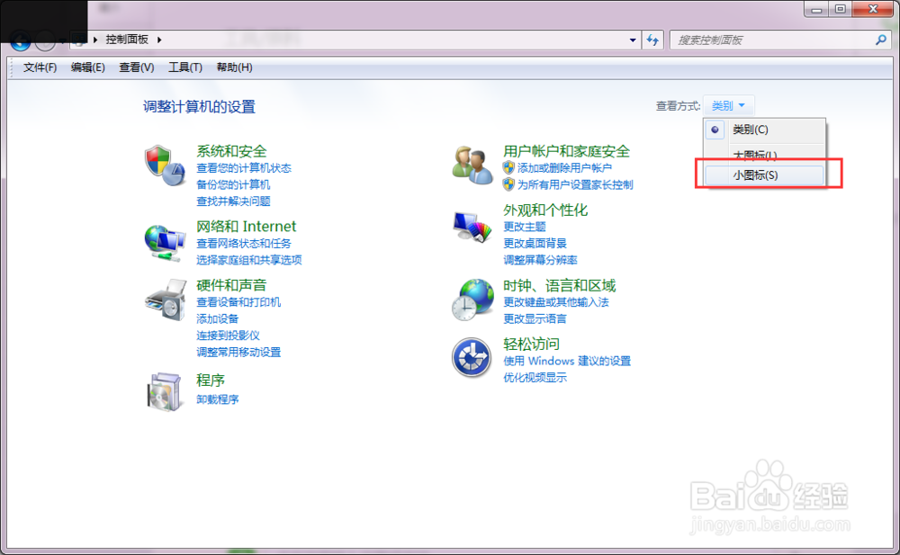Viewport: 900px width, 555px height.
Task: Click 添加设备 link
Action: coord(218,318)
